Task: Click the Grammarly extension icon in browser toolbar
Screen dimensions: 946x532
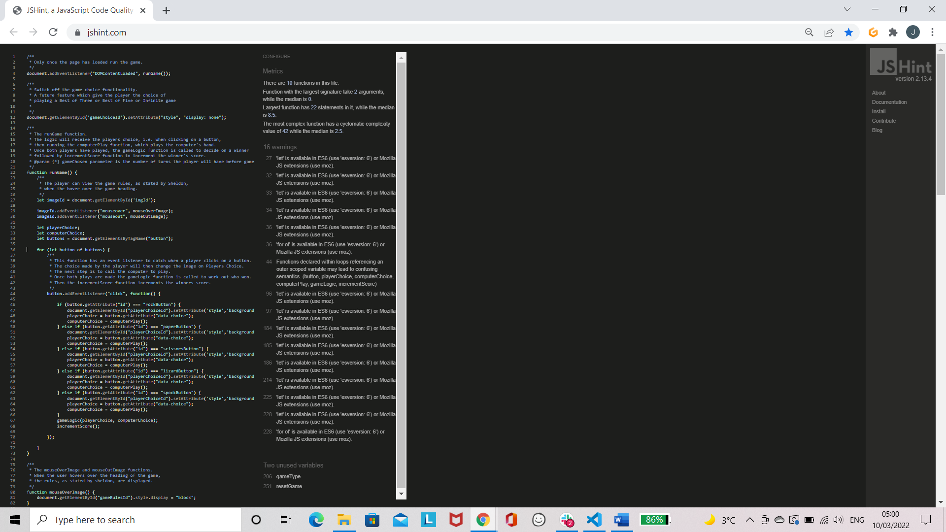Action: (873, 32)
